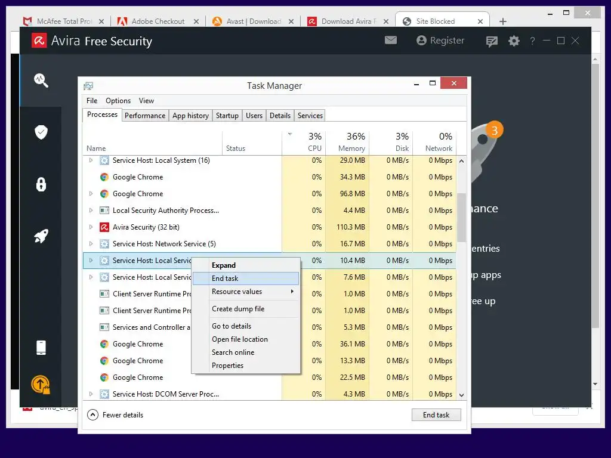611x458 pixels.
Task: Open Avira Privacy padlock sidebar icon
Action: (x=41, y=184)
